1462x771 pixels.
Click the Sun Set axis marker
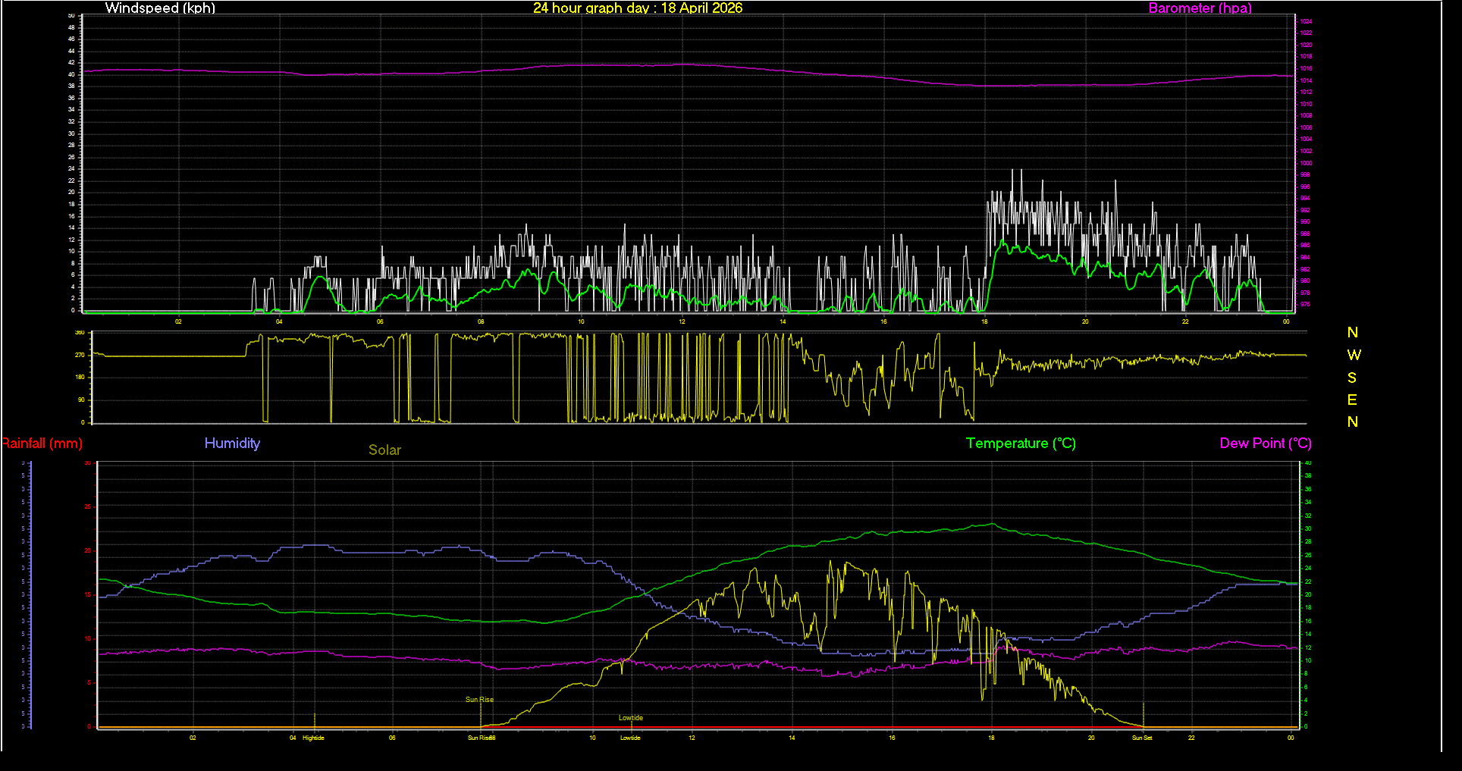tap(1142, 738)
